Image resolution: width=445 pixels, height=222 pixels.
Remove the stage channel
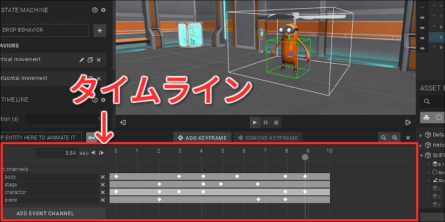point(103,185)
